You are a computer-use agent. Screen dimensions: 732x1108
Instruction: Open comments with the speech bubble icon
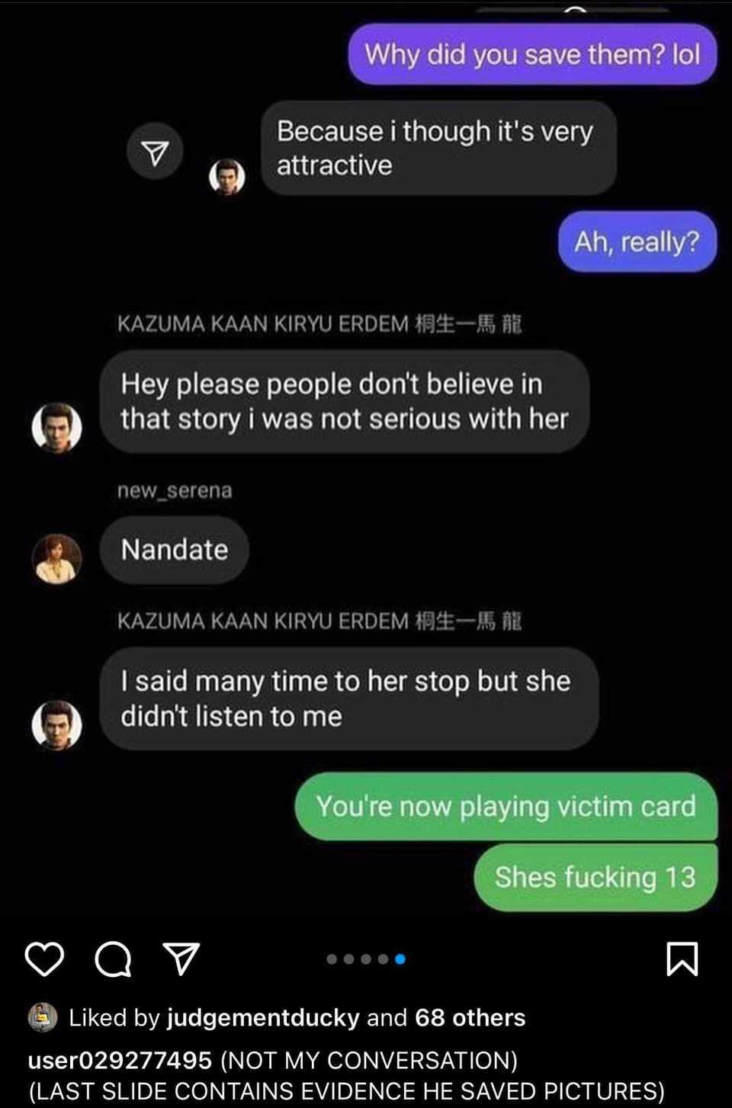coord(113,959)
